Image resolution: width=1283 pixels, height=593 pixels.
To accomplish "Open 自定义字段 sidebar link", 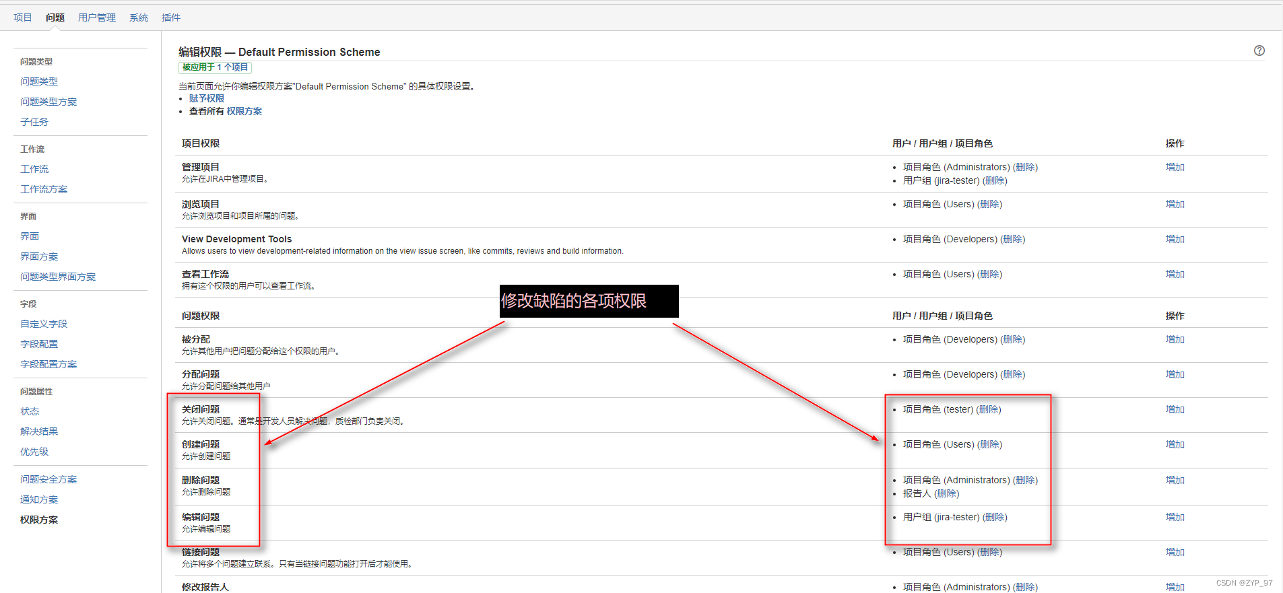I will click(44, 324).
